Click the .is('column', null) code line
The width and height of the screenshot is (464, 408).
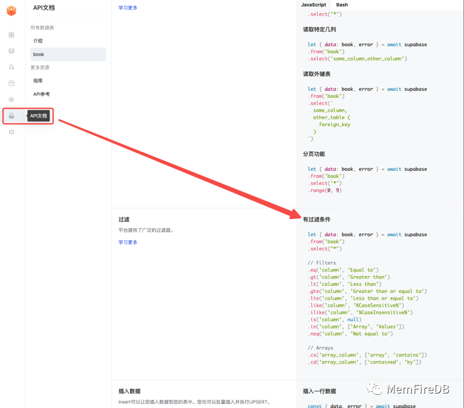(x=335, y=319)
